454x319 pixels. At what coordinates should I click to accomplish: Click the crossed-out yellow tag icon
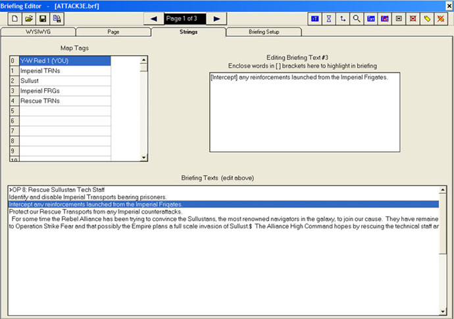pos(441,19)
